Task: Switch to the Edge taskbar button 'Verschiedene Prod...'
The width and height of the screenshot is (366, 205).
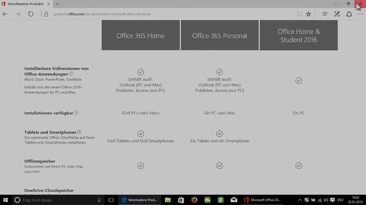Action: (140, 200)
